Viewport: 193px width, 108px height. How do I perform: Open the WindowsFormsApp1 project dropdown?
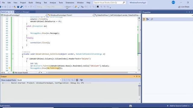click(x=24, y=15)
